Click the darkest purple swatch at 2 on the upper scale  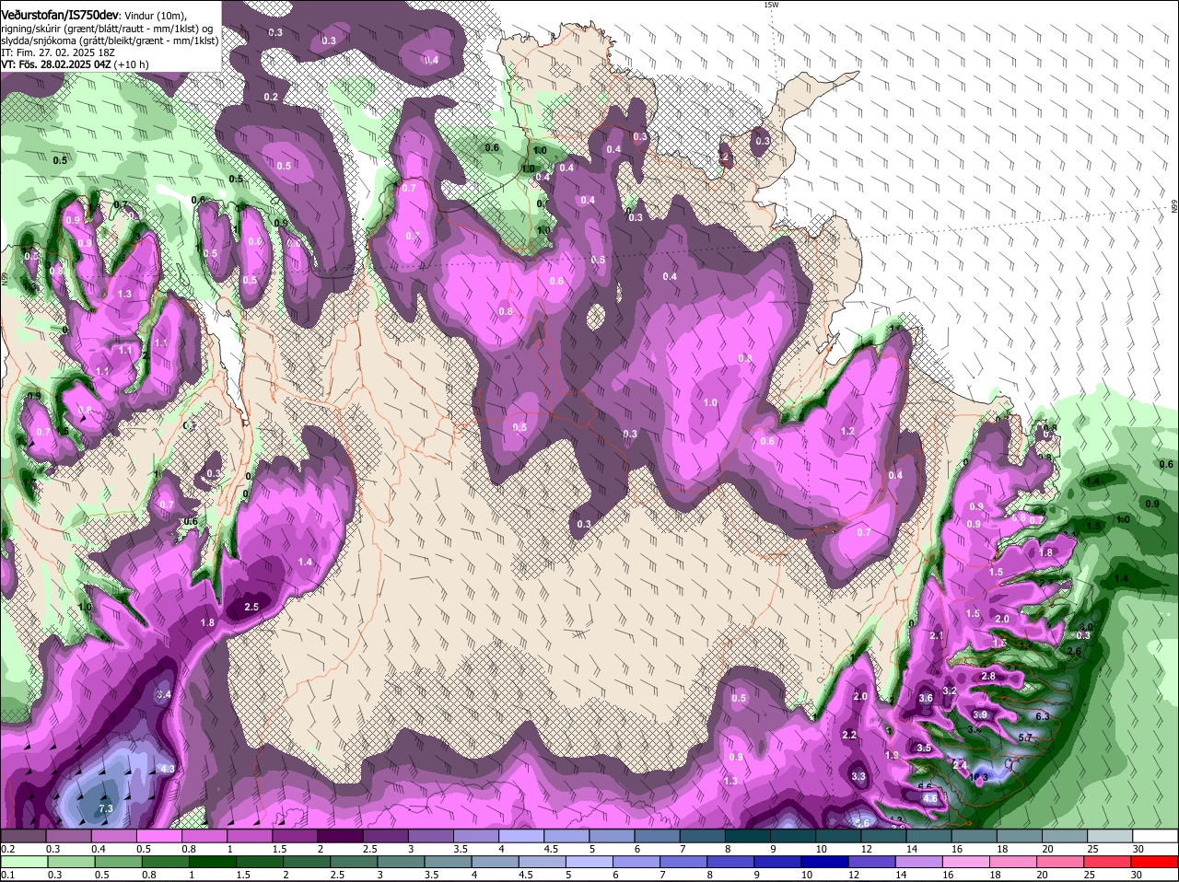coord(340,836)
